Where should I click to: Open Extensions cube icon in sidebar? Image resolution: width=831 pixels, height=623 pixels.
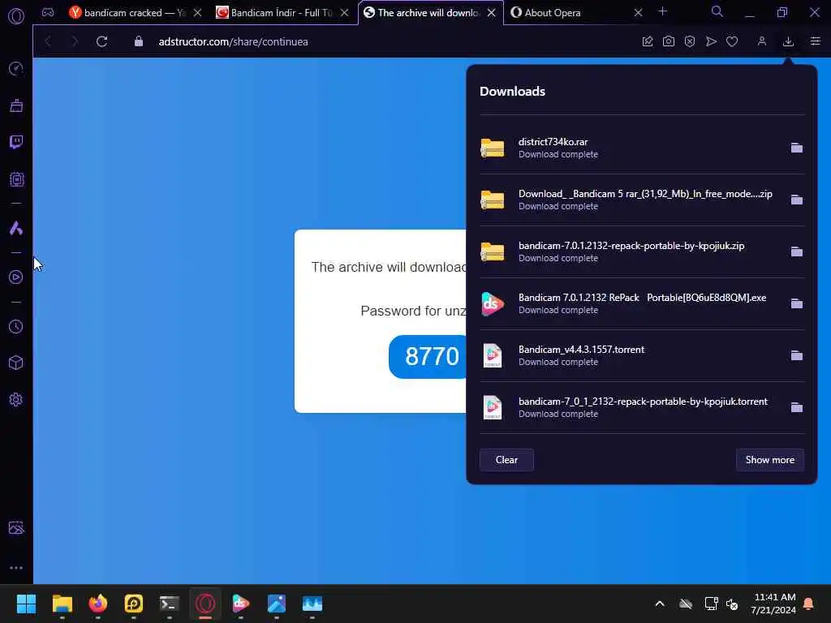tap(16, 363)
